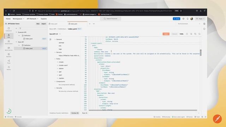Collapse Definition under Example API
Screen dimensions: 226x127
(x=19, y=36)
